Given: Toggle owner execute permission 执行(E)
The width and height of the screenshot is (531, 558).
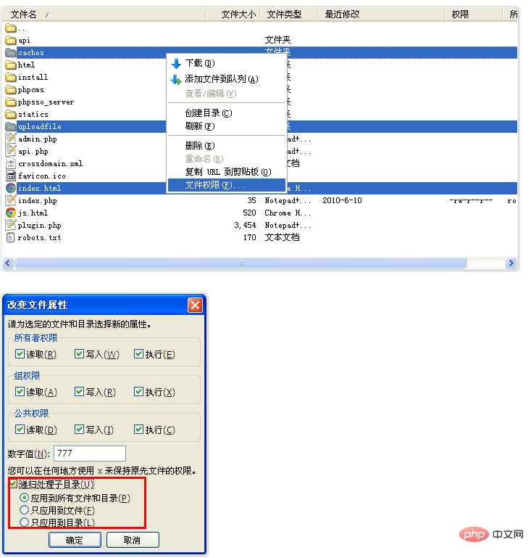Looking at the screenshot, I should [x=138, y=354].
